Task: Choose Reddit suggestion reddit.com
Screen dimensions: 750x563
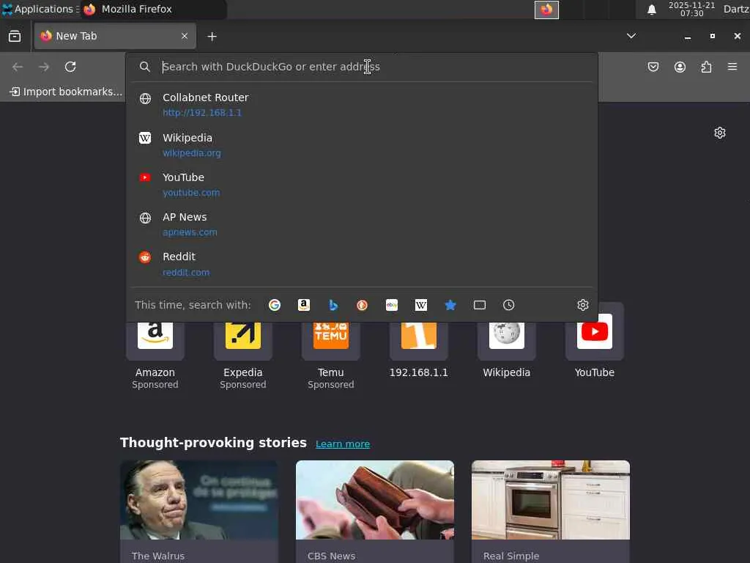Action: (362, 264)
